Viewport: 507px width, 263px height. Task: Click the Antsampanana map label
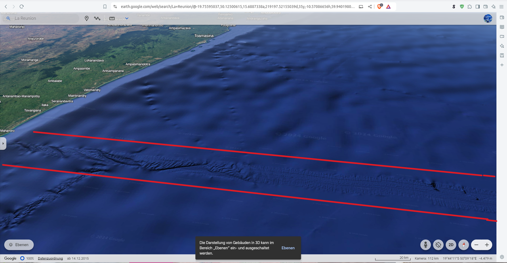113,71
